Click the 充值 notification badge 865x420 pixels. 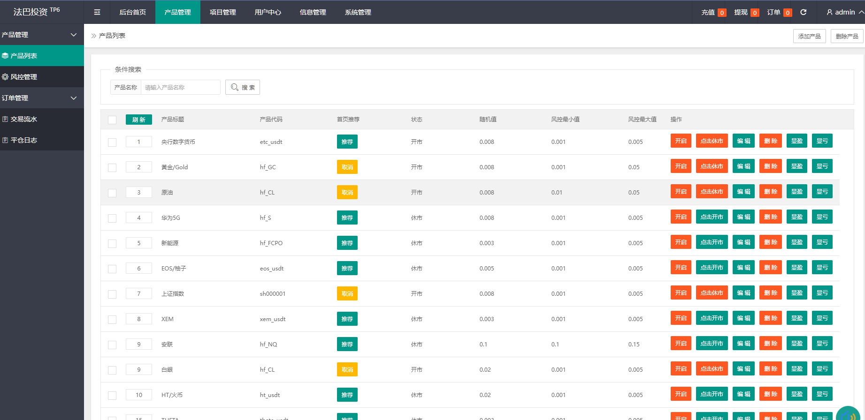coord(722,13)
